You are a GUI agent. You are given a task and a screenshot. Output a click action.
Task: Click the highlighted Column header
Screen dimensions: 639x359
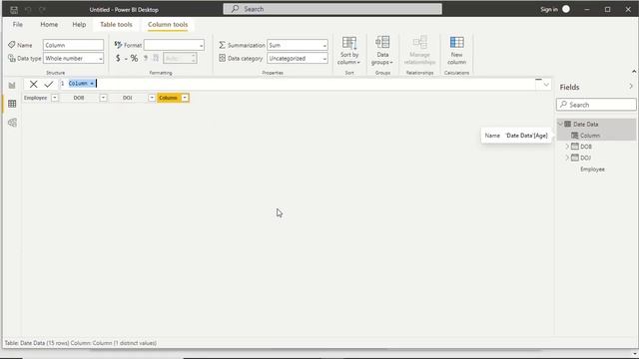(x=169, y=98)
